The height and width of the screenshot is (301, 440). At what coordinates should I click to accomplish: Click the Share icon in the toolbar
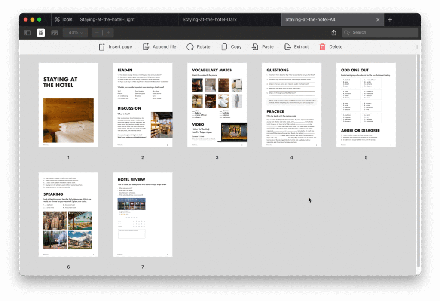pyautogui.click(x=334, y=33)
